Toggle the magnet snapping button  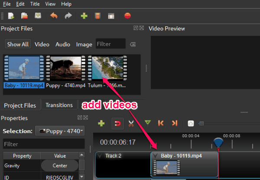pyautogui.click(x=117, y=123)
